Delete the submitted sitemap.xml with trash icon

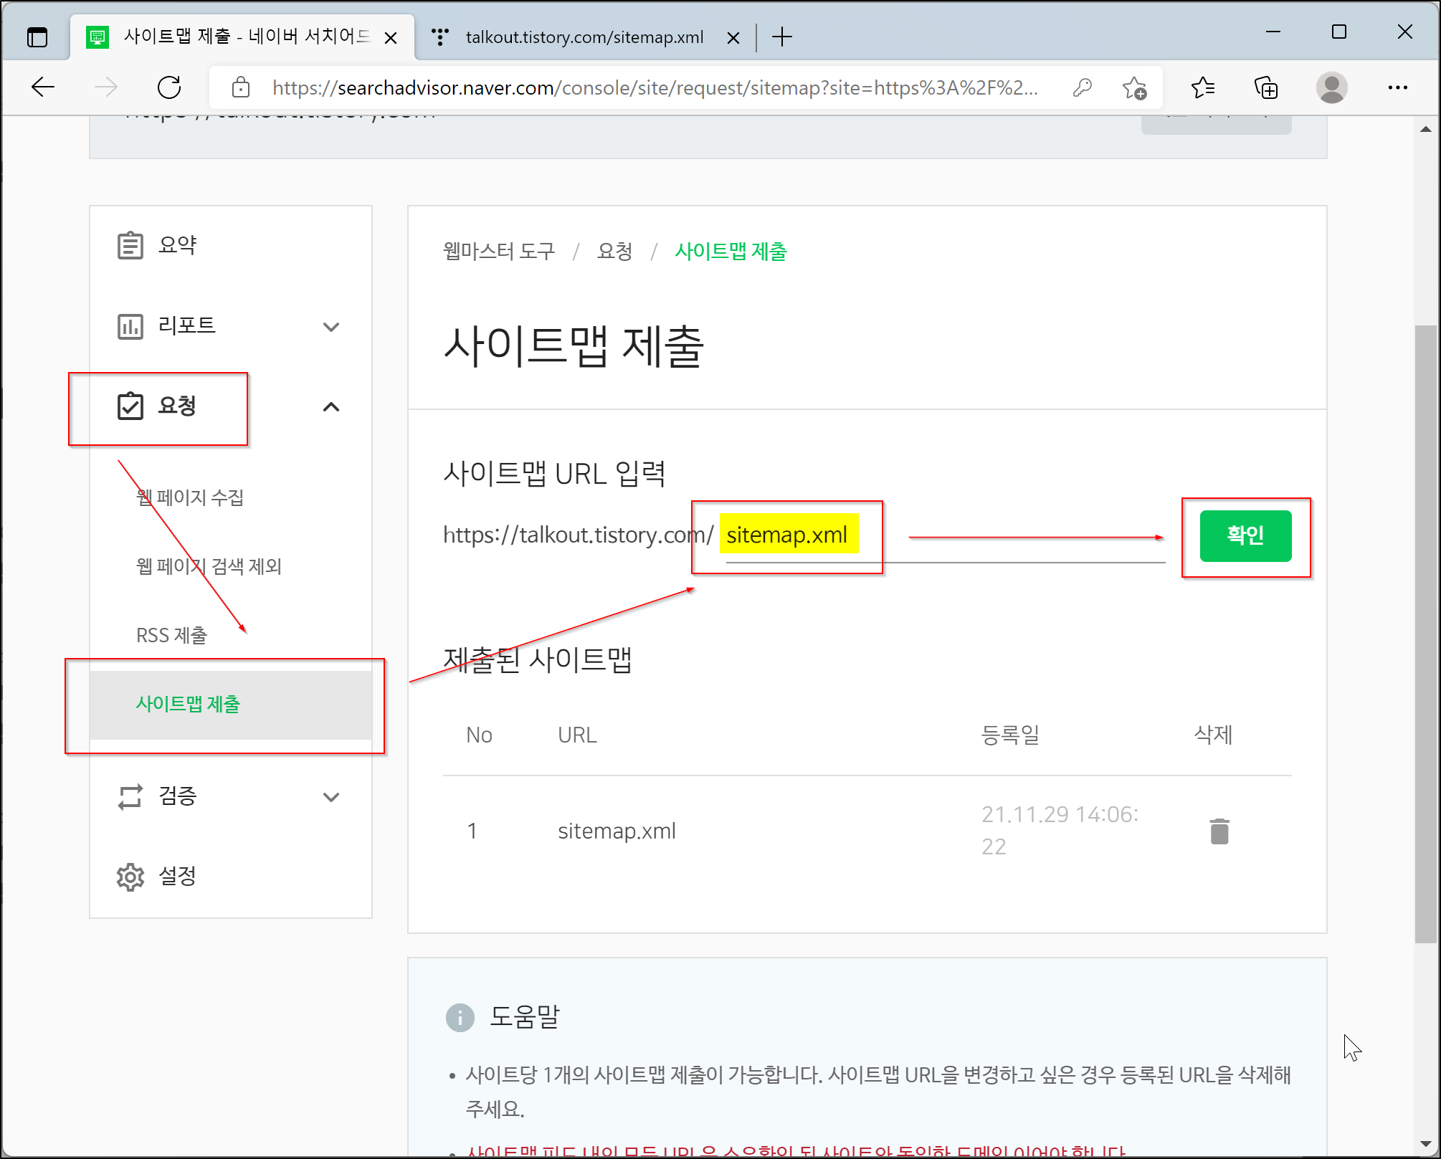(x=1219, y=831)
